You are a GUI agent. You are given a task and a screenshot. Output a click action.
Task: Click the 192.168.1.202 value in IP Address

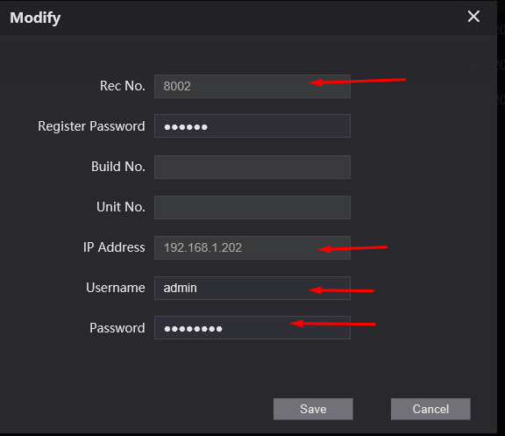[203, 247]
